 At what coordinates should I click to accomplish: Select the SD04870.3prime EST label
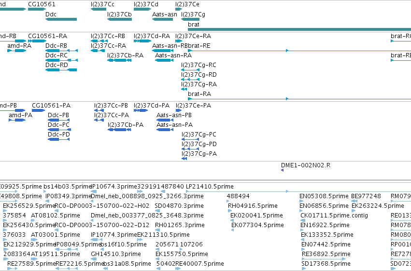point(179,205)
